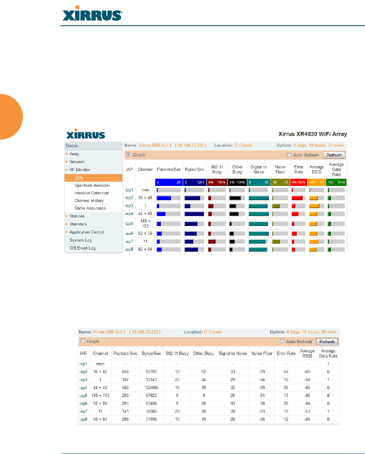Expand the Array menu arrow

pos(67,154)
